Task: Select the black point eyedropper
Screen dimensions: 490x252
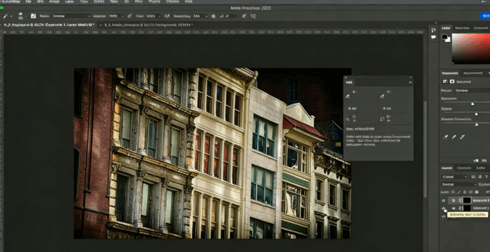Action: [446, 137]
